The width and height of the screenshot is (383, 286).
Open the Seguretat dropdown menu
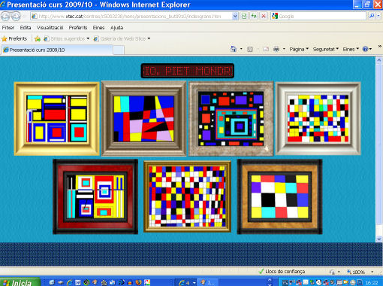pos(326,49)
